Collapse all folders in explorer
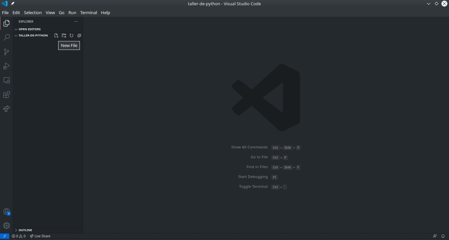449x240 pixels. [x=79, y=35]
